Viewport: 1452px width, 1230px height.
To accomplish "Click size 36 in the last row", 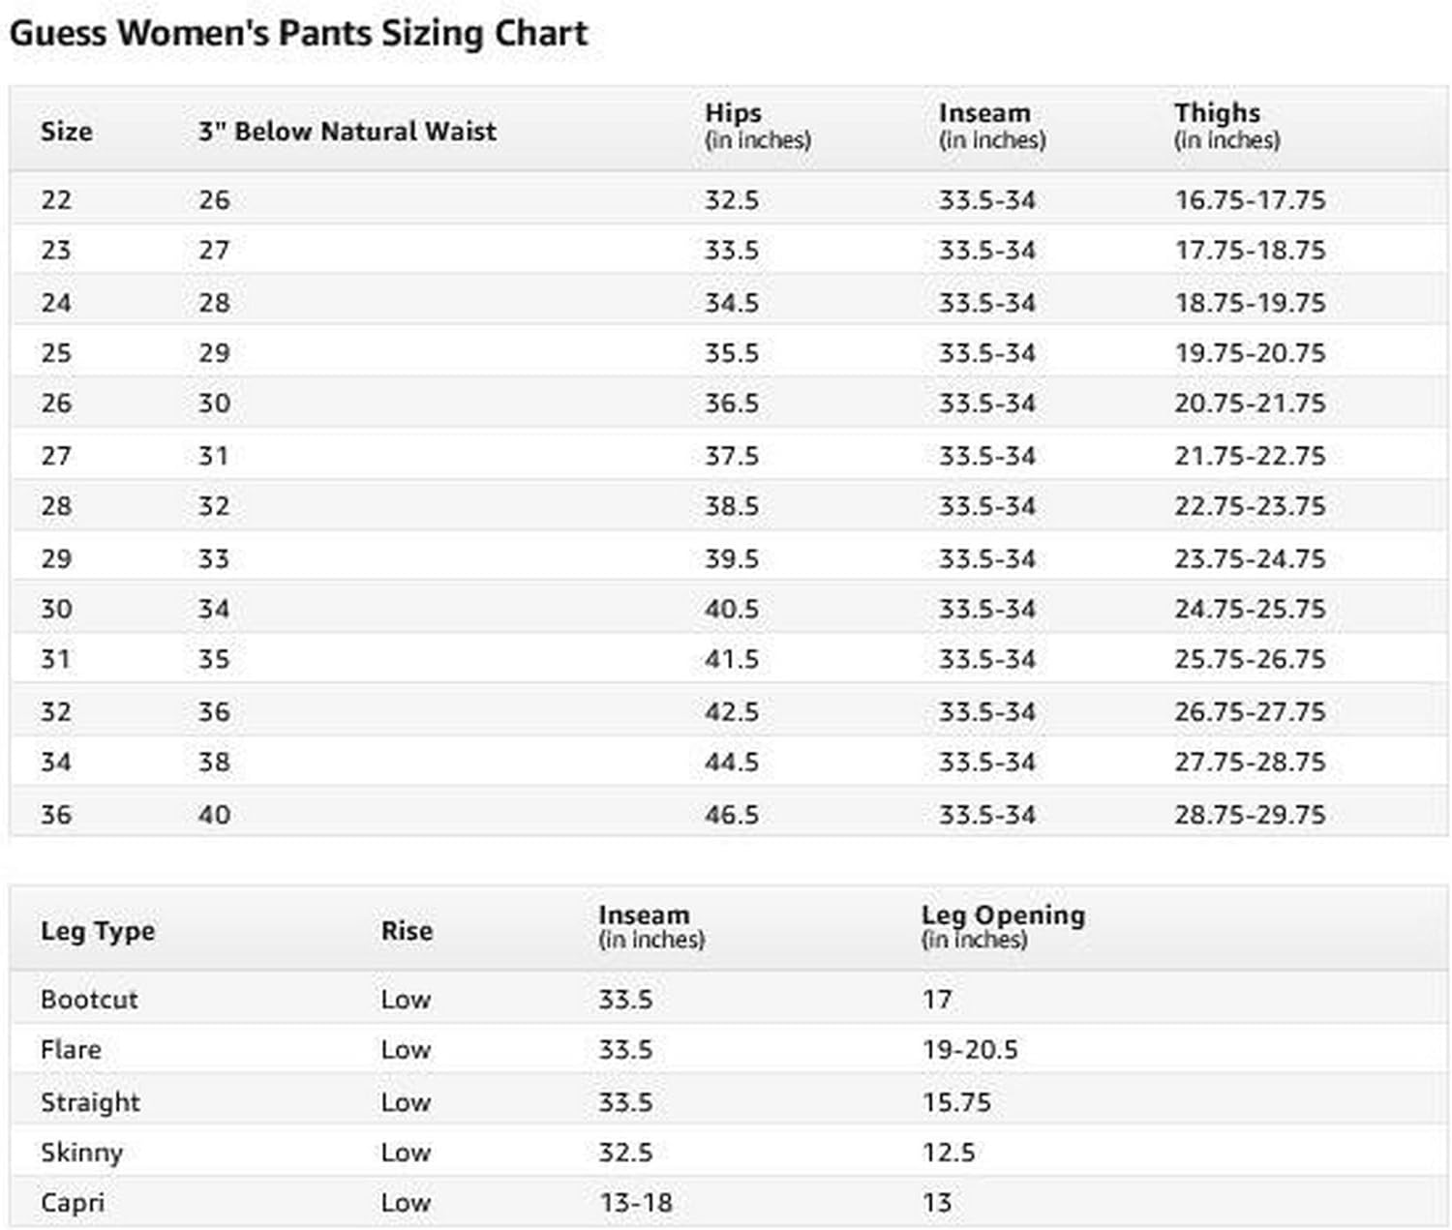I will 56,815.
